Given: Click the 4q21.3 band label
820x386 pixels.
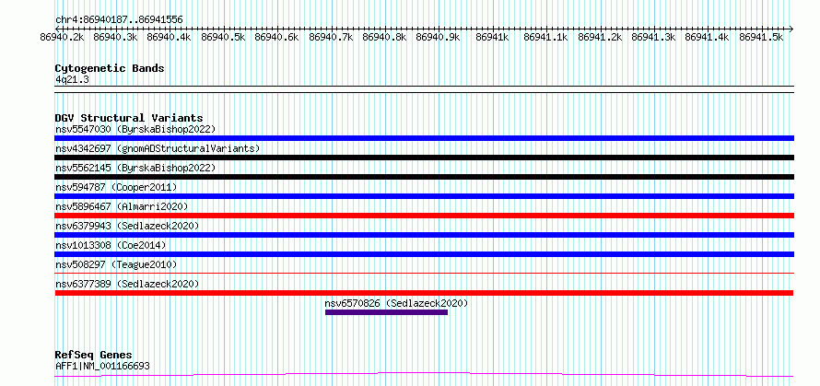Looking at the screenshot, I should 72,79.
